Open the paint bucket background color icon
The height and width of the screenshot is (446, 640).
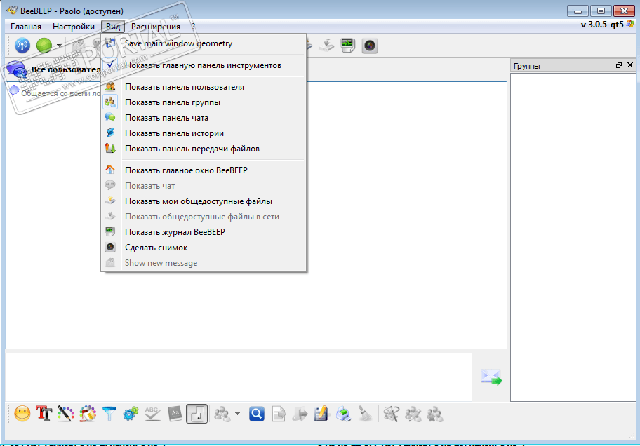(x=88, y=414)
